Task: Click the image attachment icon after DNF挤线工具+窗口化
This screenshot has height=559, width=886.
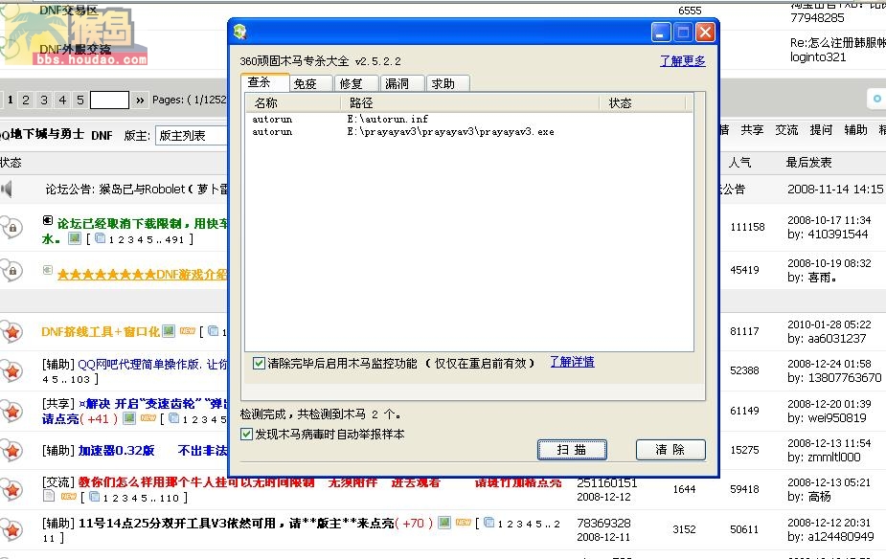Action: (x=169, y=331)
